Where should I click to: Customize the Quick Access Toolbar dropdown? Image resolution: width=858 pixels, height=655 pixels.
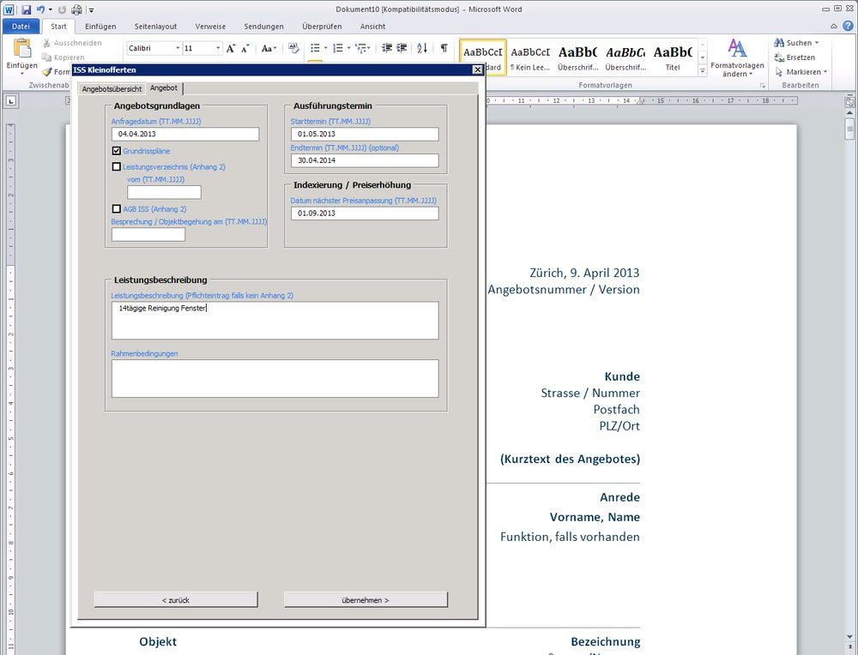click(x=92, y=9)
